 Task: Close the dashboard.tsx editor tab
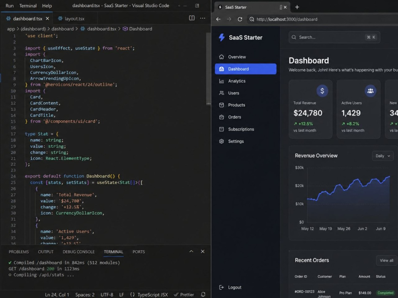[47, 19]
